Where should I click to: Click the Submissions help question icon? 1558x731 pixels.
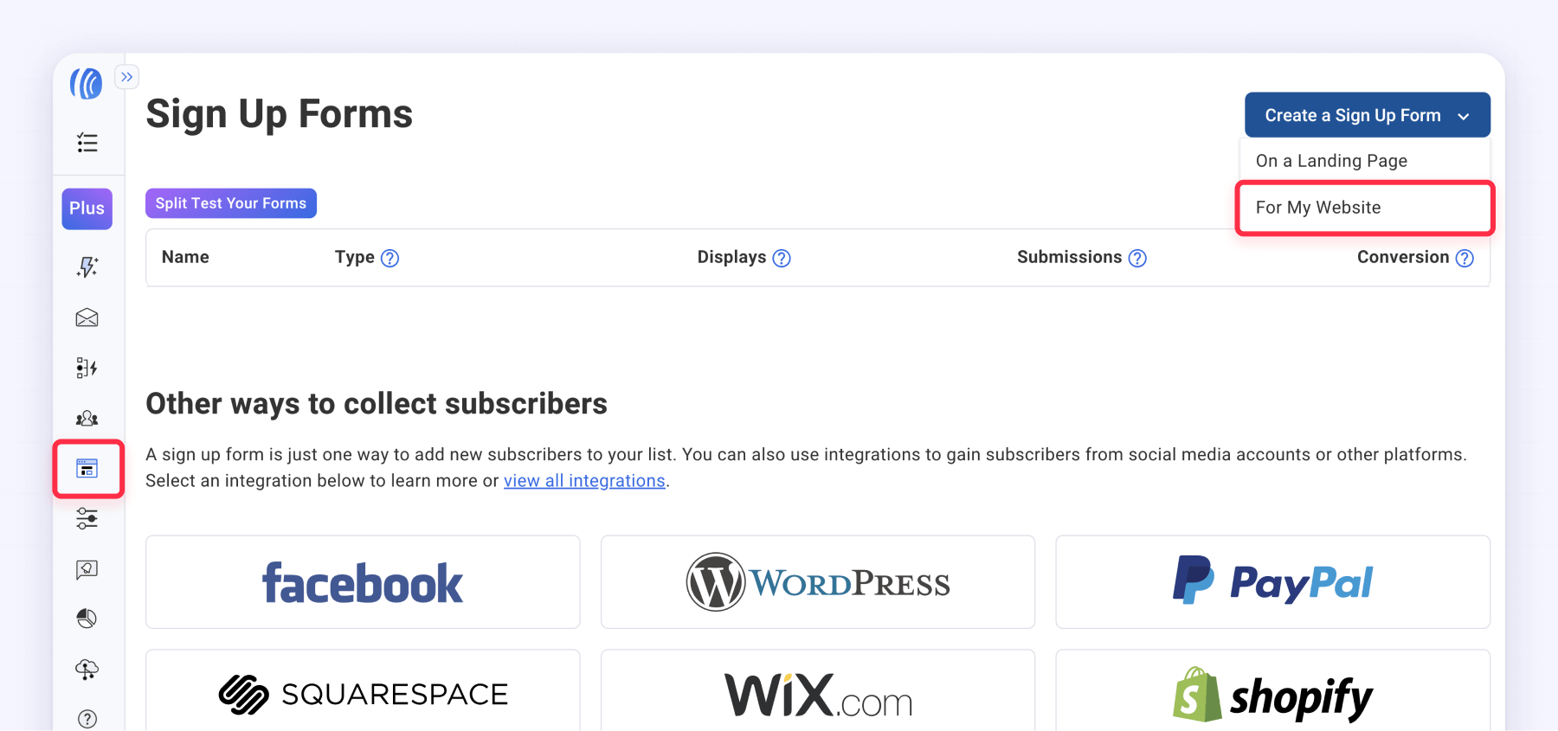(x=1137, y=258)
